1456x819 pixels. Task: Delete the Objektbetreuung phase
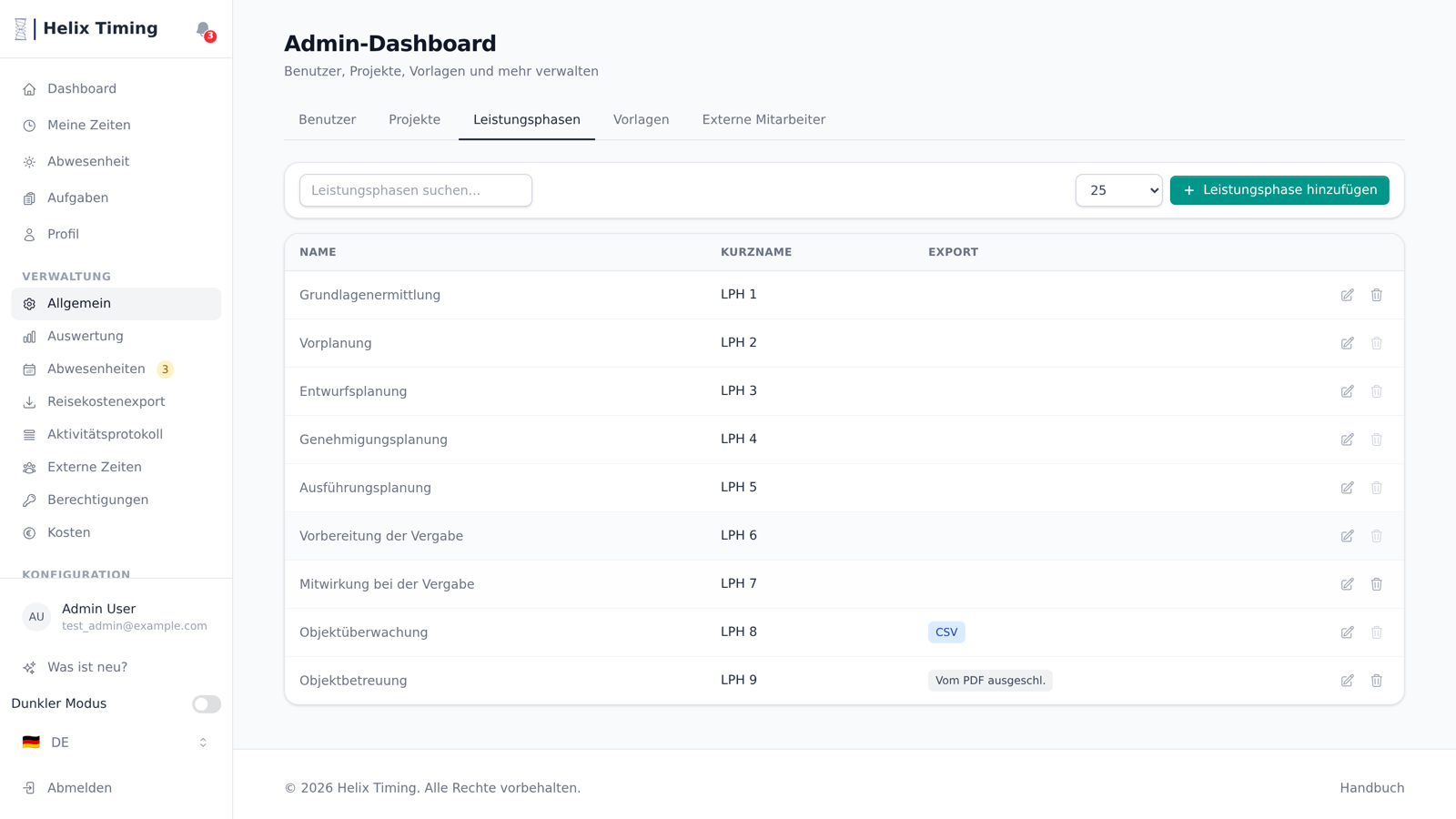tap(1376, 681)
